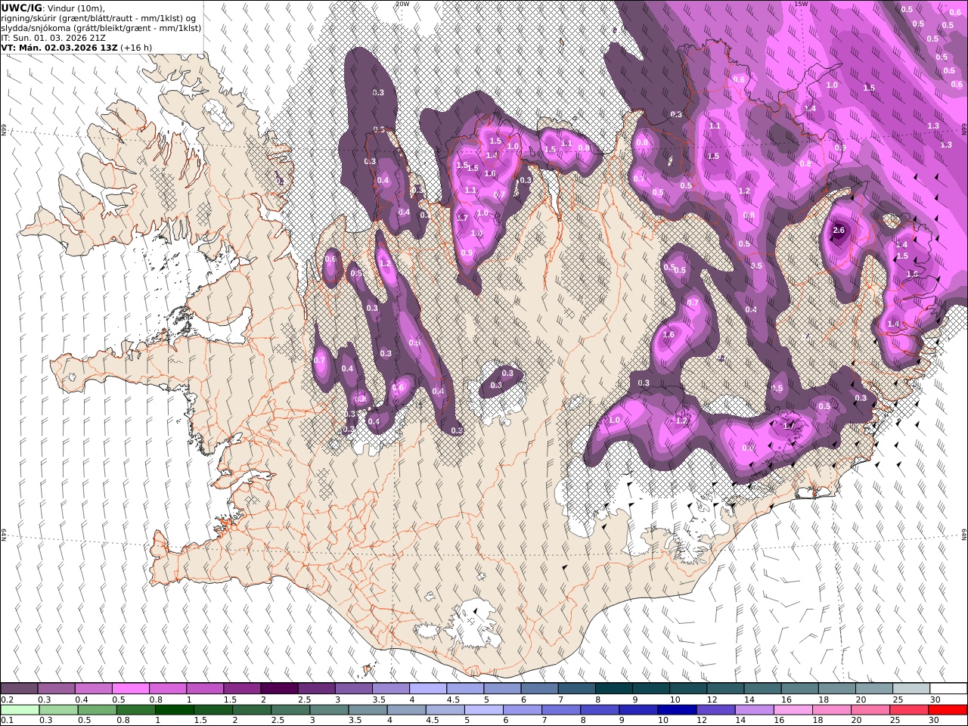This screenshot has height=726, width=968.
Task: Click the 'IT: Sun. 01. 03. 2026 21Z' line
Action: point(53,37)
